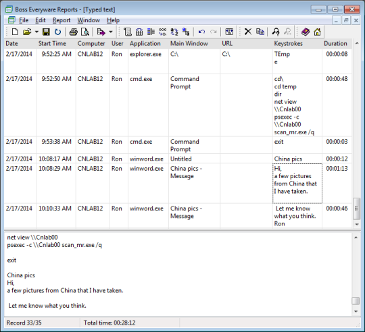Select the 'exit' keystrokes cell
Image resolution: width=365 pixels, height=332 pixels.
[x=297, y=145]
